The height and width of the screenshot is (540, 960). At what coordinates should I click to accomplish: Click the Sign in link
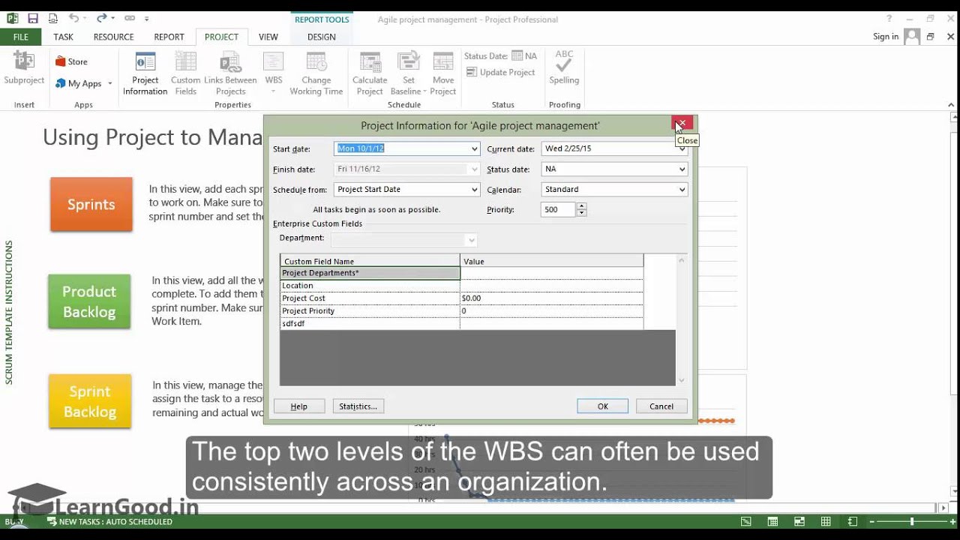(886, 37)
